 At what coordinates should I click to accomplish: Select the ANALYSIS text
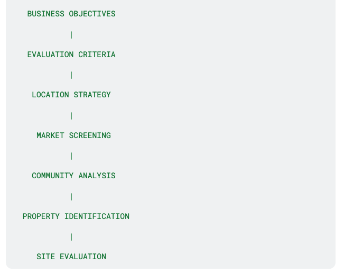(x=97, y=176)
